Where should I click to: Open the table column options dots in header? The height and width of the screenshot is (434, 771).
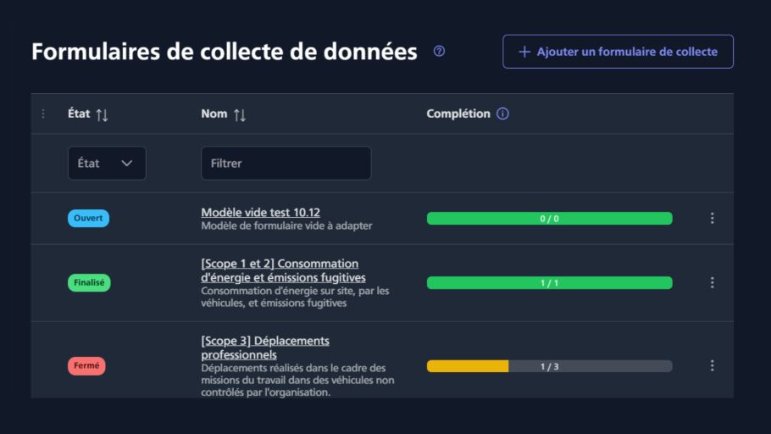click(44, 114)
